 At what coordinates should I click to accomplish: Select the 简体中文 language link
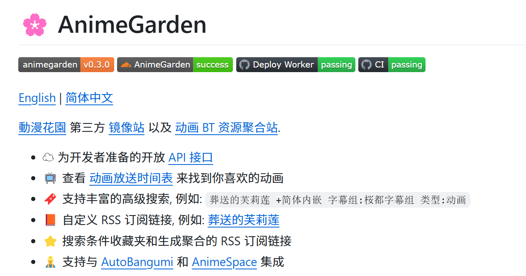(89, 98)
